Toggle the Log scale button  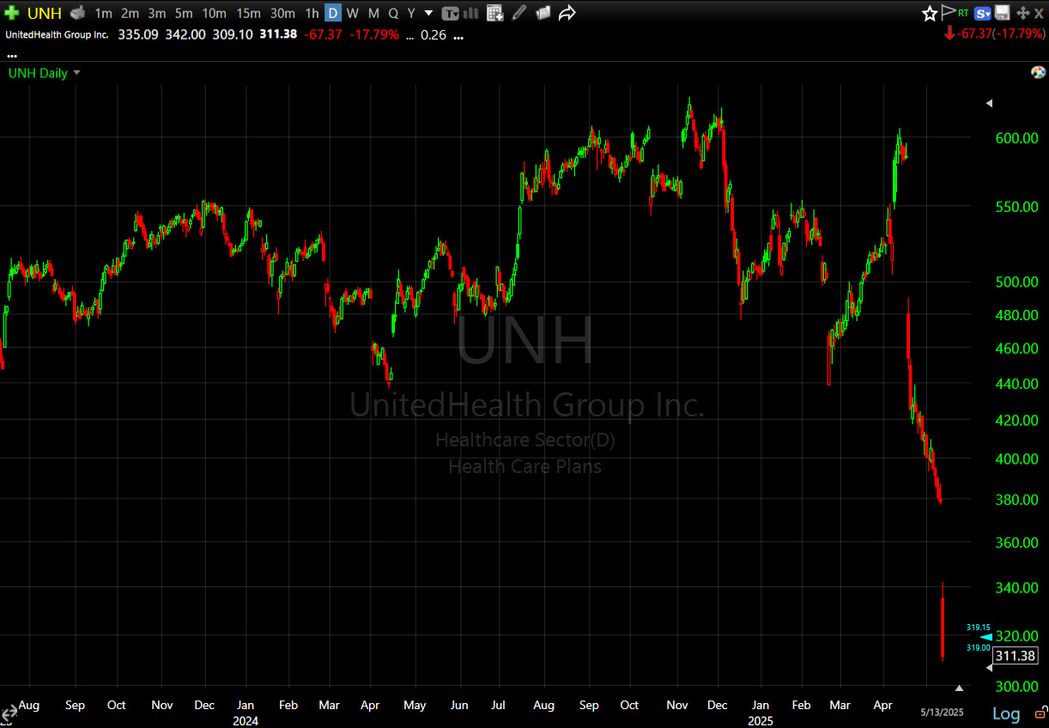1007,713
